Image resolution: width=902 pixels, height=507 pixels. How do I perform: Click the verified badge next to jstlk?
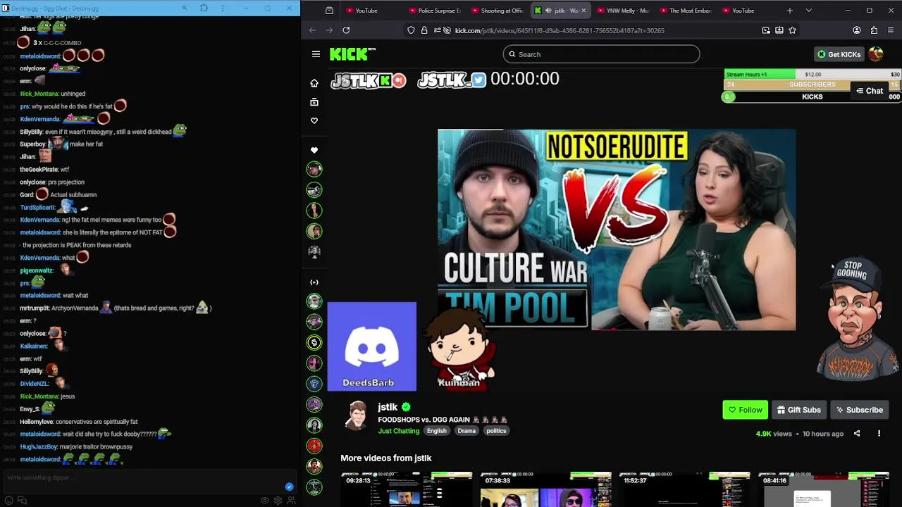[x=406, y=407]
